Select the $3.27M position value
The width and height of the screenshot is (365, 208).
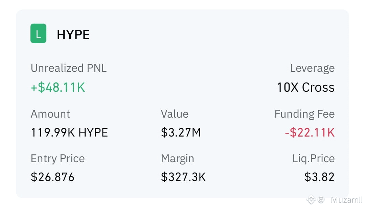pyautogui.click(x=181, y=132)
